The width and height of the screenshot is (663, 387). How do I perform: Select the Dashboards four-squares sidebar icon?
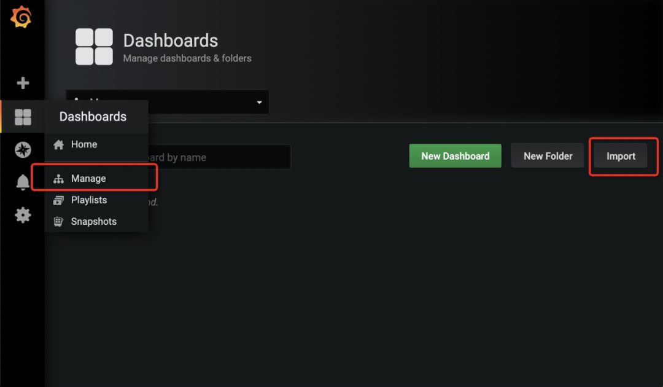(23, 117)
